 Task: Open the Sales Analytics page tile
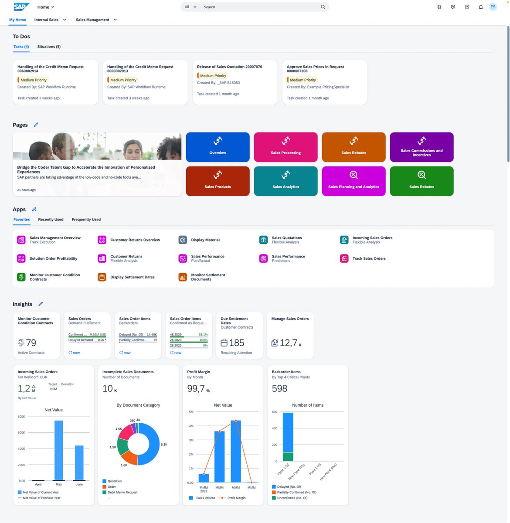tap(286, 181)
